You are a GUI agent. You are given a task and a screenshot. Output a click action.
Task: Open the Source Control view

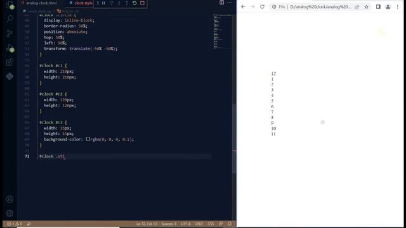(10, 33)
